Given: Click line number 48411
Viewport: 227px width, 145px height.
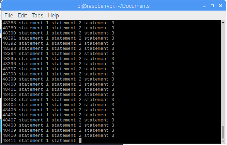Looking at the screenshot, I should [x=9, y=141].
